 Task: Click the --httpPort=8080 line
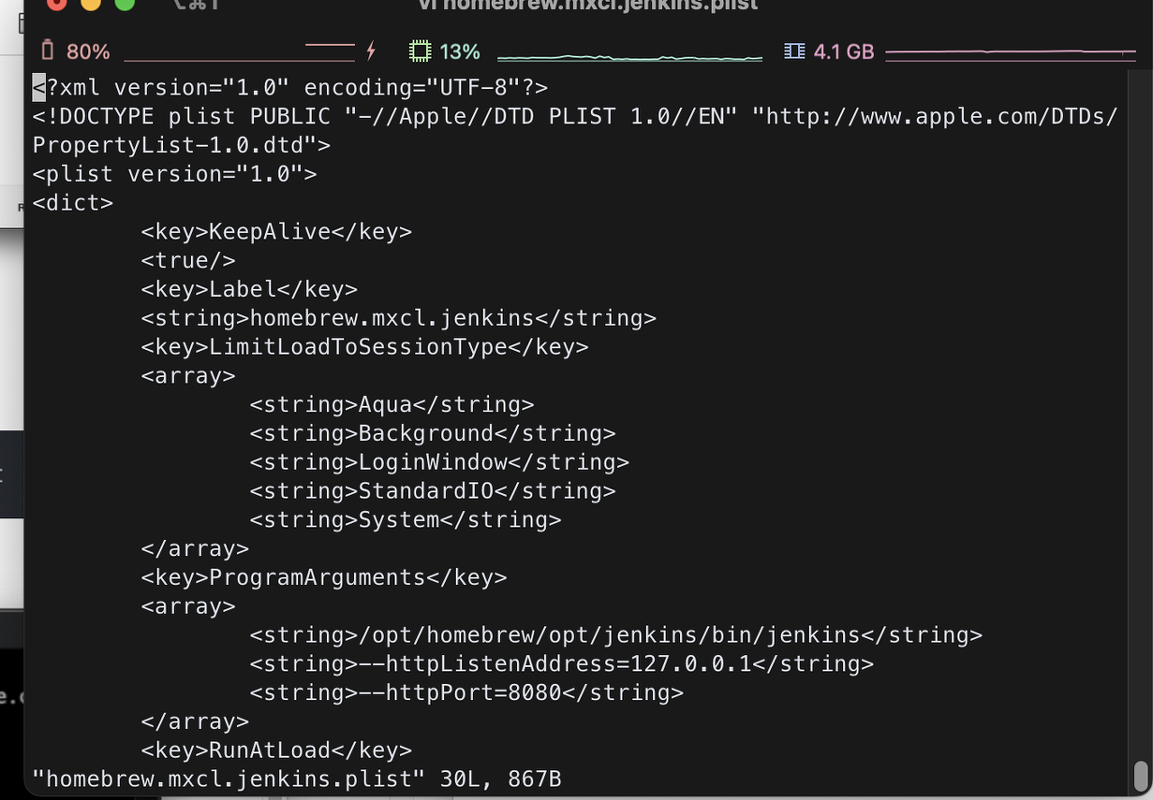467,692
